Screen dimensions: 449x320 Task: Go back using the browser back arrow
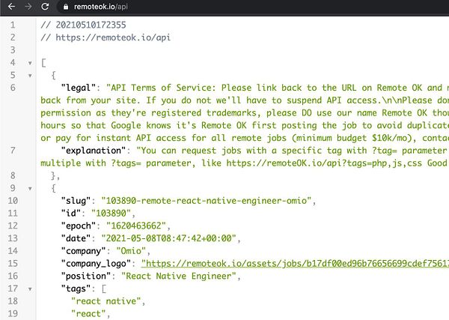point(11,6)
